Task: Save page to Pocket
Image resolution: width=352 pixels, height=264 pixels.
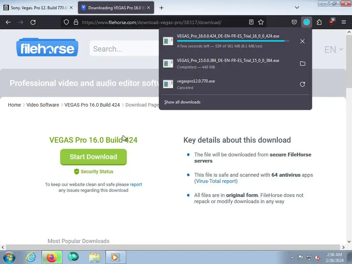Action: [x=294, y=22]
